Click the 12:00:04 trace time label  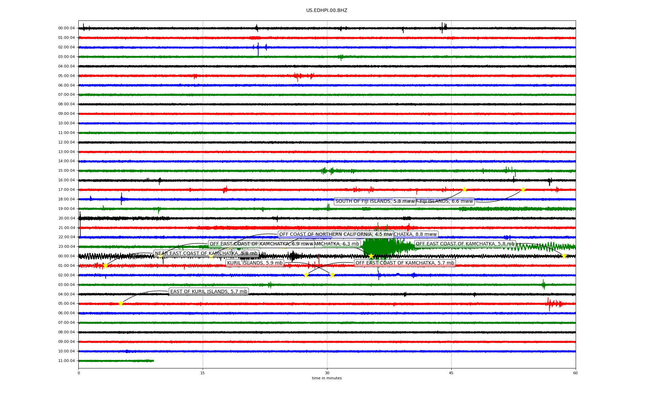tap(66, 142)
